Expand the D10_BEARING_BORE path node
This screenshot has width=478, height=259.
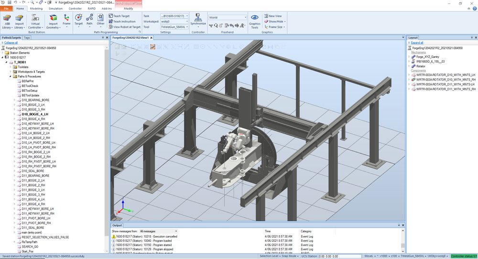pos(14,100)
